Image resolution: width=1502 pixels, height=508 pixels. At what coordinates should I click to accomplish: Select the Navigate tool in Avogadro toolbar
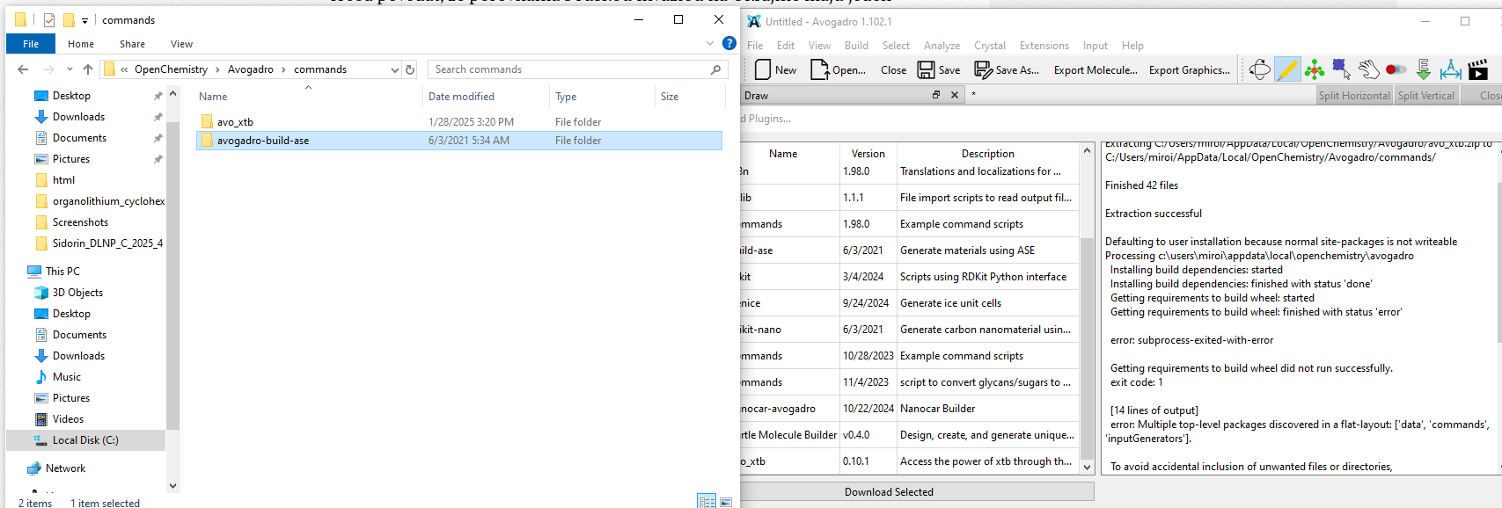coord(1259,69)
